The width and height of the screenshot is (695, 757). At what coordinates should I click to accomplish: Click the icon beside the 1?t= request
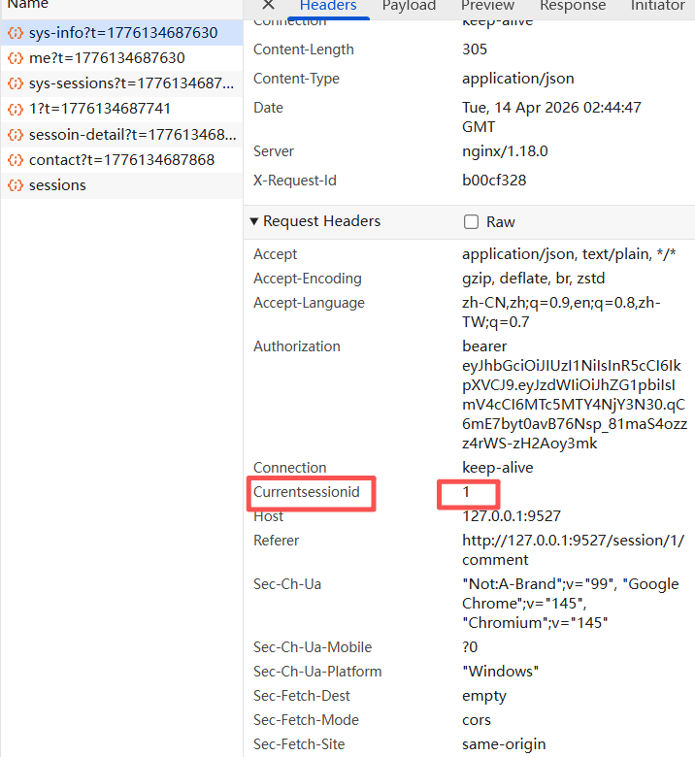pos(16,109)
